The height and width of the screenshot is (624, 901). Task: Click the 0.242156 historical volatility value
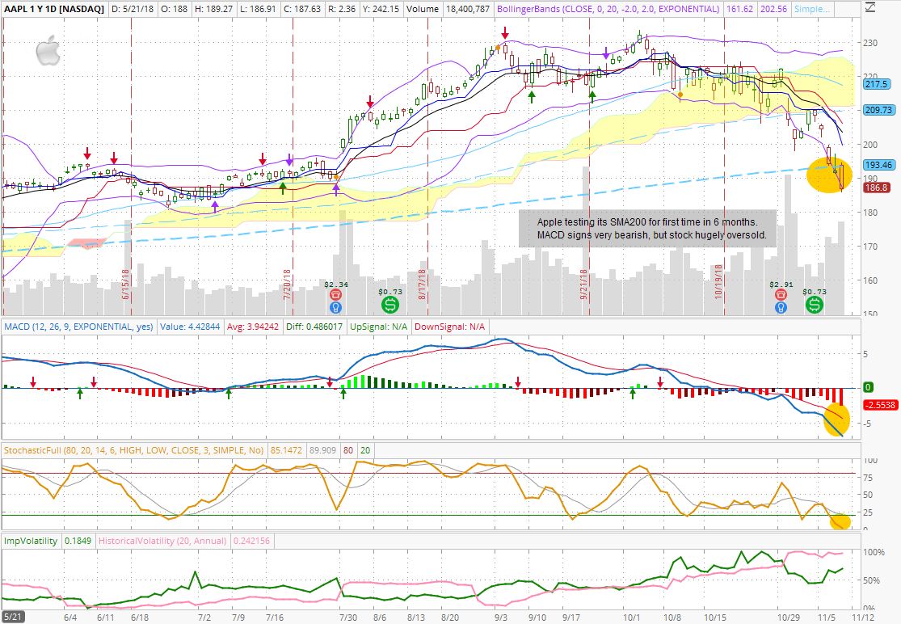251,541
